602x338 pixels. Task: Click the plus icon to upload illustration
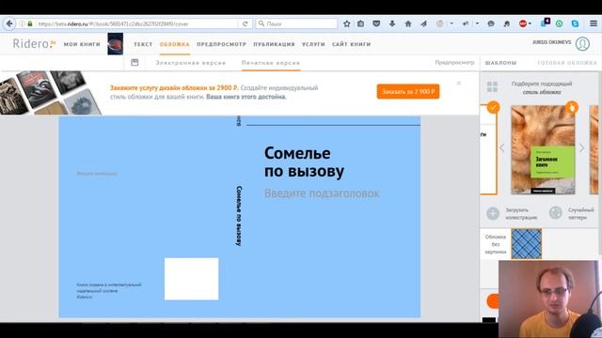[x=493, y=213]
